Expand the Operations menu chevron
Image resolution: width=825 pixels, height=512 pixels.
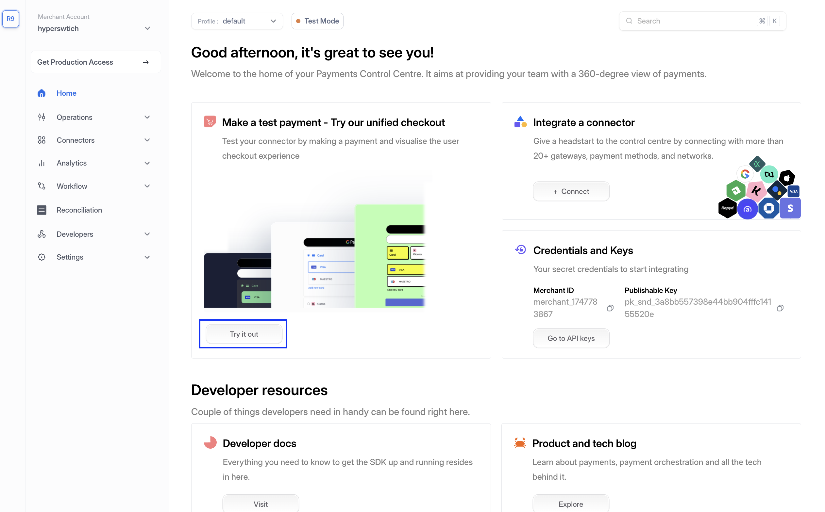click(x=147, y=117)
